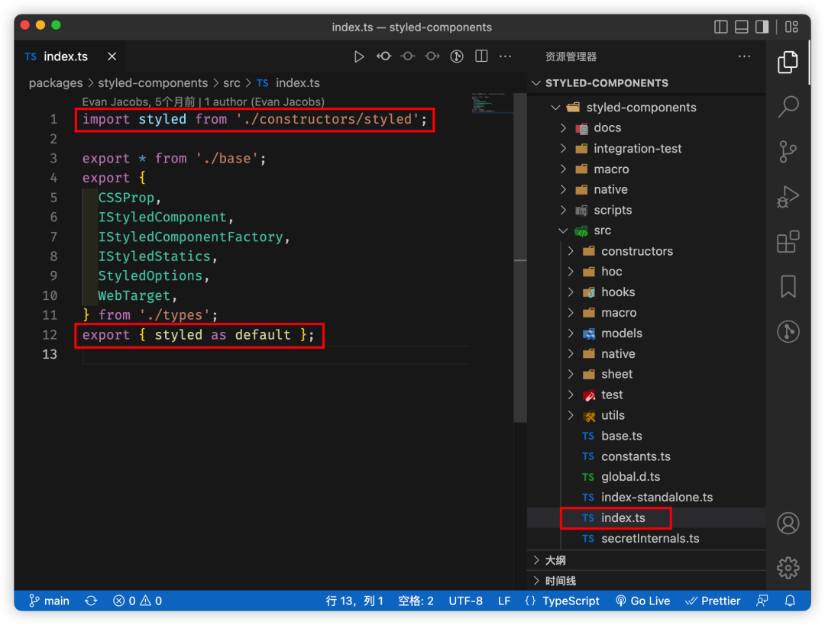Click the LF end-of-line indicator

pos(504,601)
